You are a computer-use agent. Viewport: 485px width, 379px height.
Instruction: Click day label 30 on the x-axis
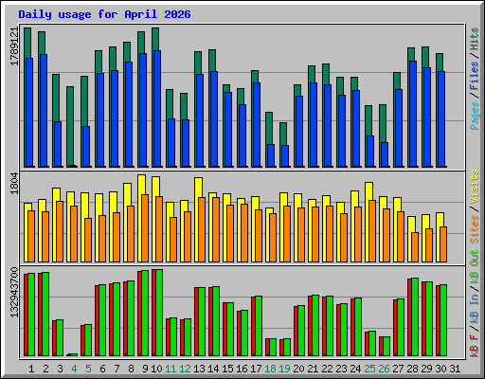[440, 369]
